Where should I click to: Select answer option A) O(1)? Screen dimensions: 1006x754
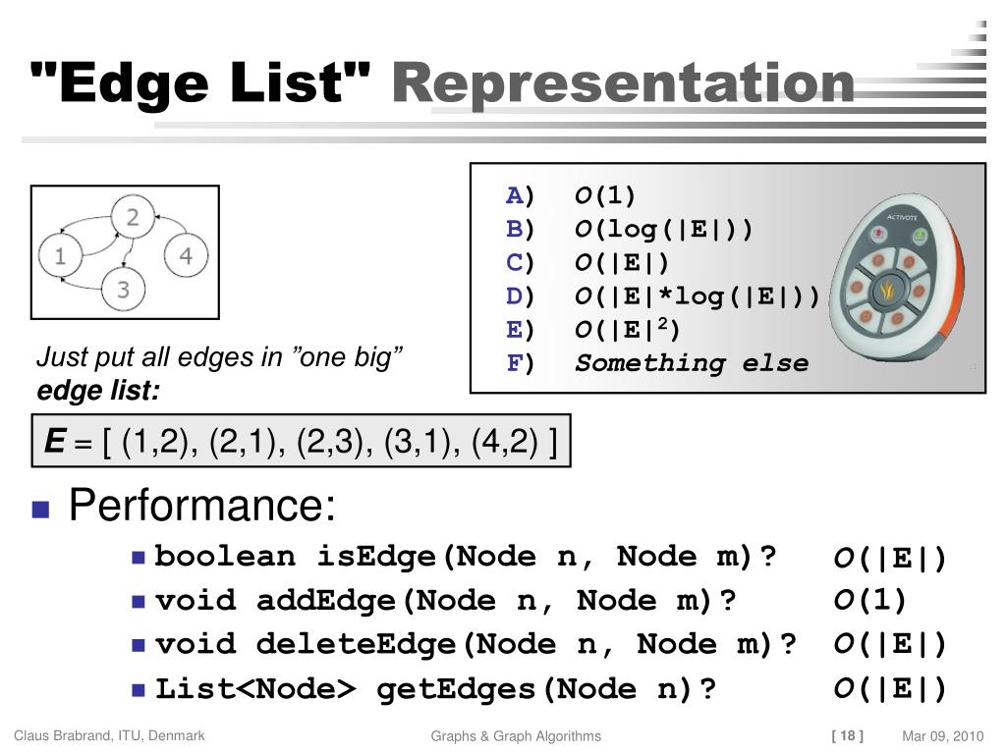point(571,195)
